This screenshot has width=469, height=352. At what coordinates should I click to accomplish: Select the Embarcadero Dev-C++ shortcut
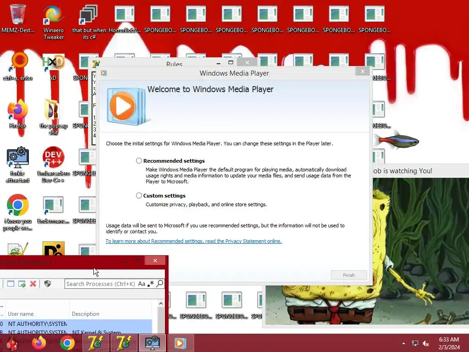[53, 165]
